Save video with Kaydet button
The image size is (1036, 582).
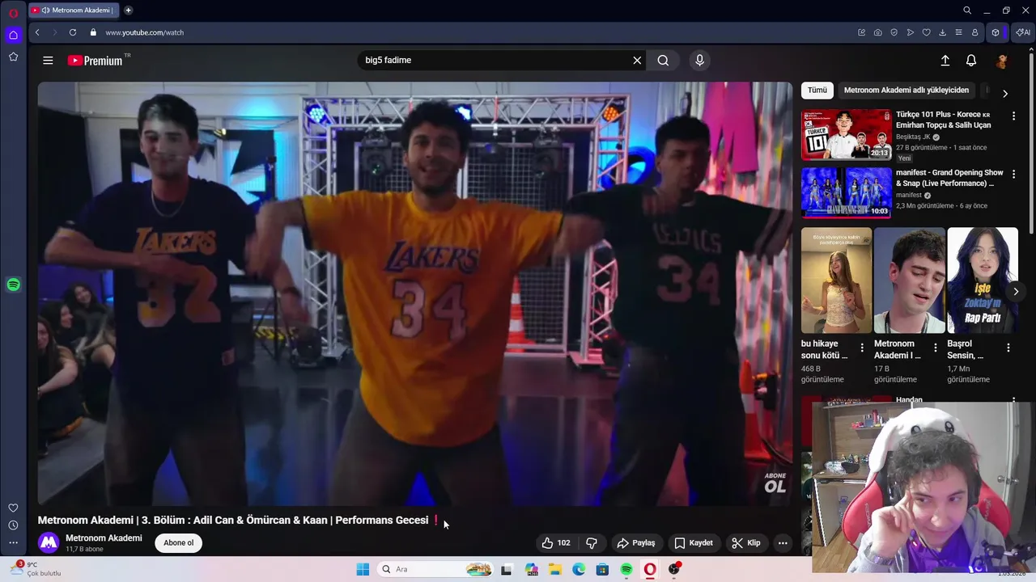point(694,543)
